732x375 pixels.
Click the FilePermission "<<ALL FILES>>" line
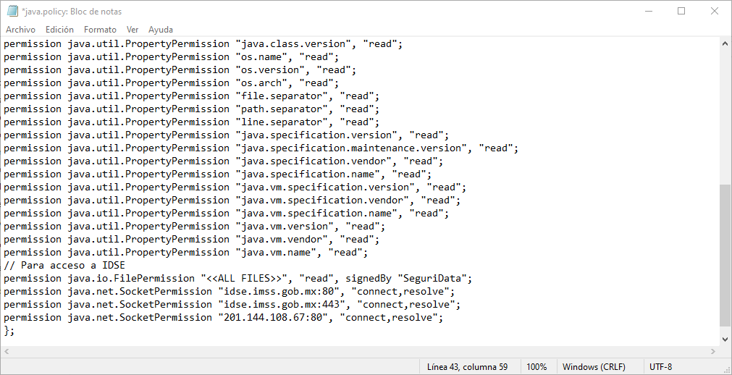click(238, 278)
